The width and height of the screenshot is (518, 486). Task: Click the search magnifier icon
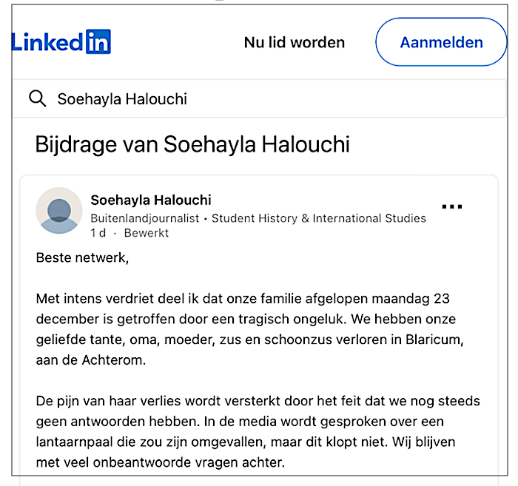tap(37, 99)
